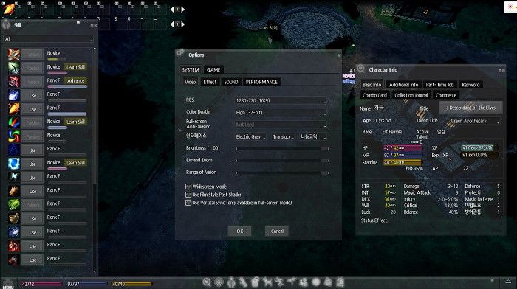Screen dimensions: 517x289
Task: Open the magnifier-with-heart icon in bottom bar
Action: (x=207, y=282)
